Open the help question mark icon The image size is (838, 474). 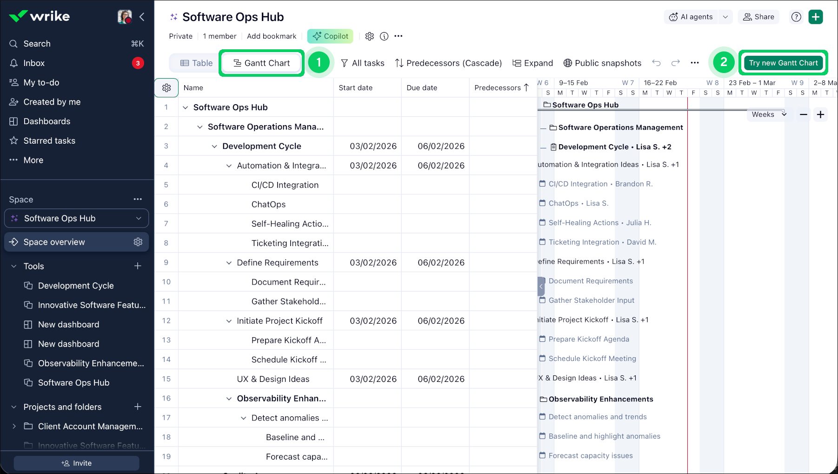click(796, 17)
